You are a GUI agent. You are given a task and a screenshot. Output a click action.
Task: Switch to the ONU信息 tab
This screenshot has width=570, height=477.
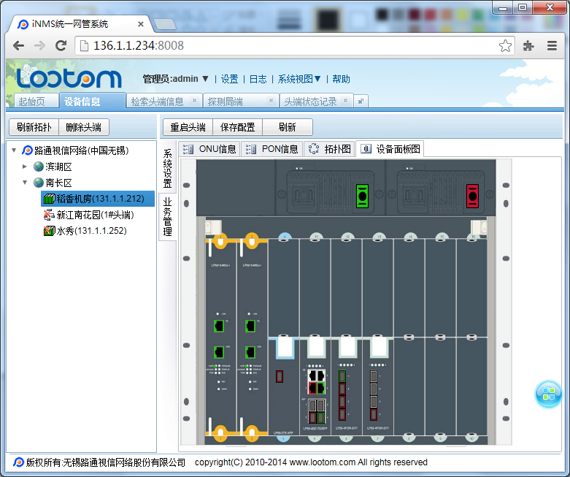click(x=210, y=149)
